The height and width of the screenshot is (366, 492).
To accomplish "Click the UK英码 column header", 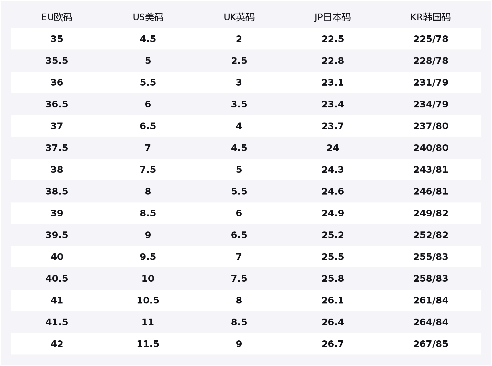I will pos(239,17).
